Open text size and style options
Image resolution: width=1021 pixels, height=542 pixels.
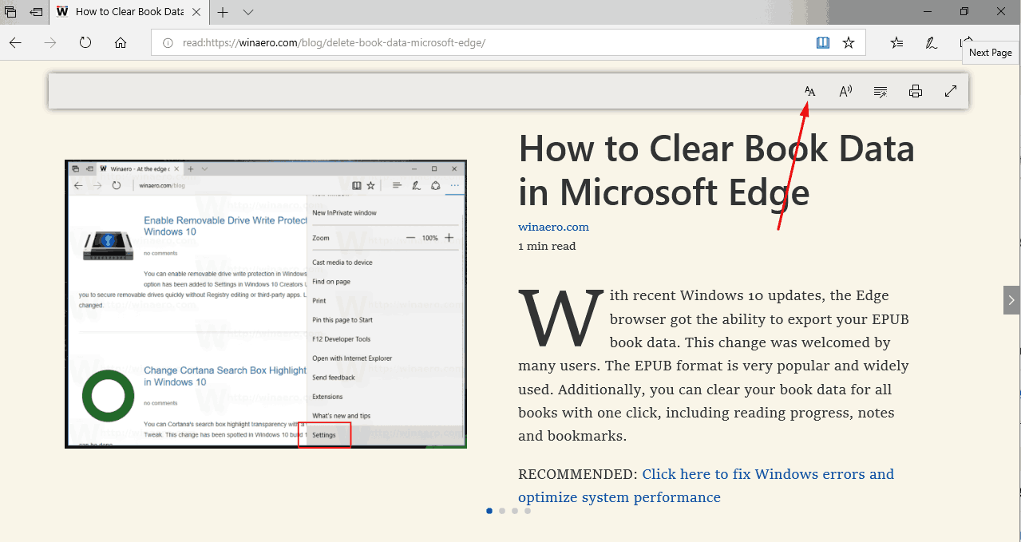[809, 90]
